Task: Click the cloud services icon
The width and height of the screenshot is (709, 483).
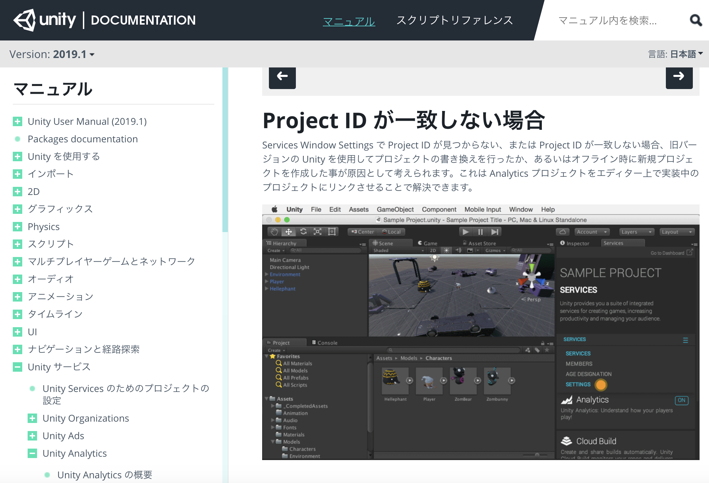Action: click(x=562, y=232)
